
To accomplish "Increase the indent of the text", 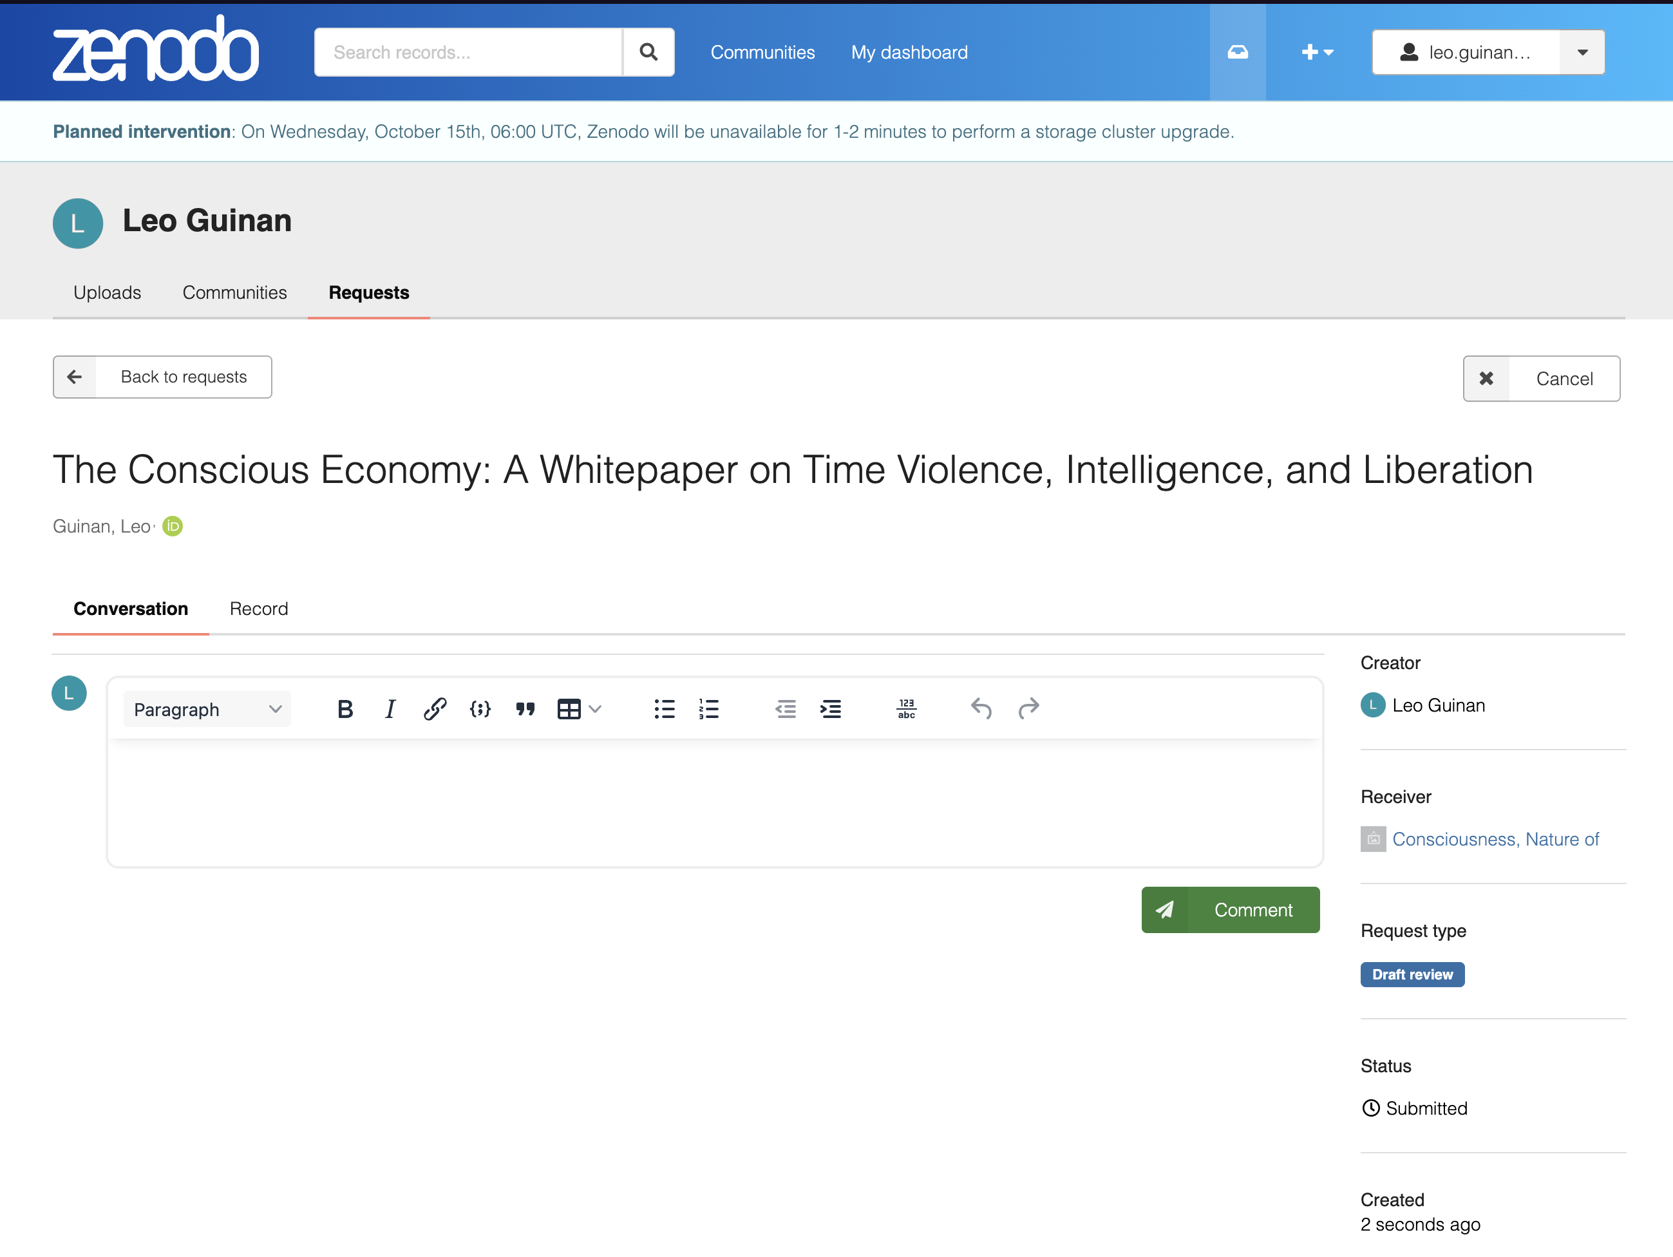I will click(831, 708).
